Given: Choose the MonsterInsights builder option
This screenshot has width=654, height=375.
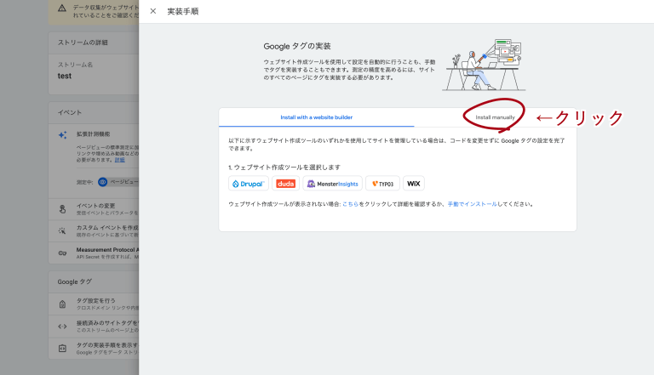Looking at the screenshot, I should [332, 184].
